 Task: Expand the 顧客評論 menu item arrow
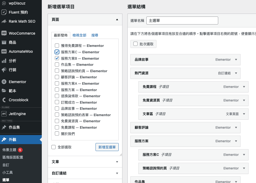(x=236, y=127)
